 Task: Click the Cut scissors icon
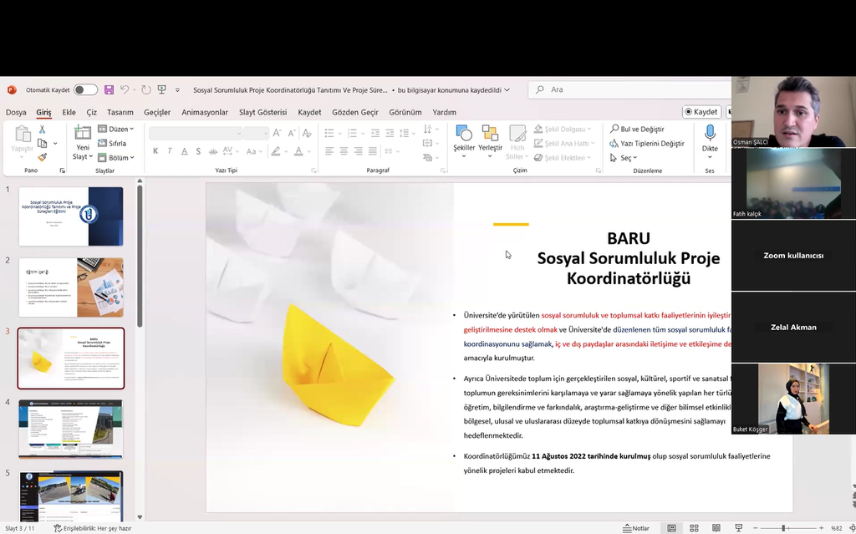42,130
